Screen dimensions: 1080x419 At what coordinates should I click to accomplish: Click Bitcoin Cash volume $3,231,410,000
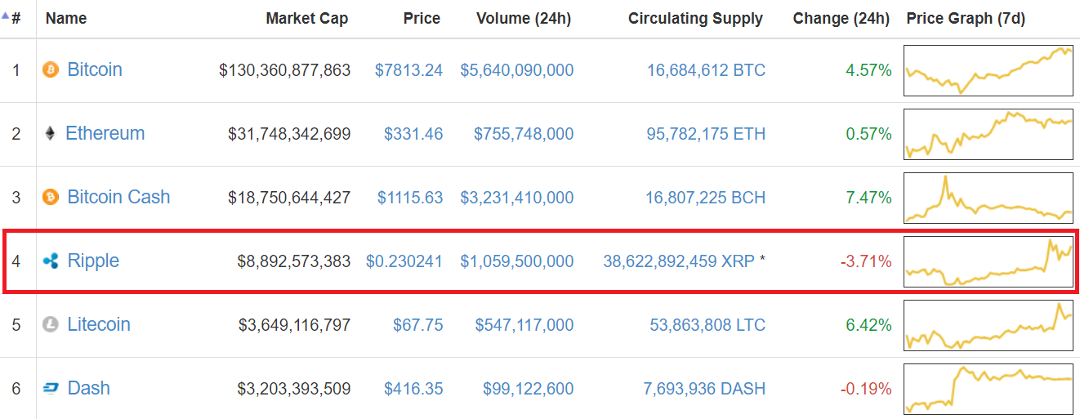coord(517,198)
